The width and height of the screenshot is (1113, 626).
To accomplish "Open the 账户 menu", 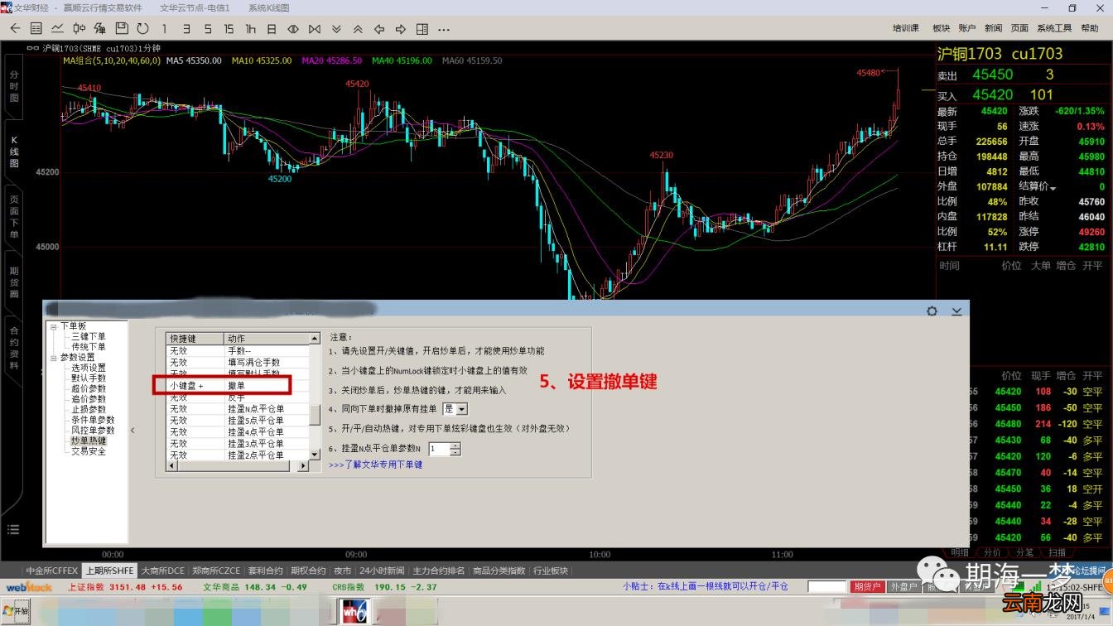I will (x=967, y=28).
